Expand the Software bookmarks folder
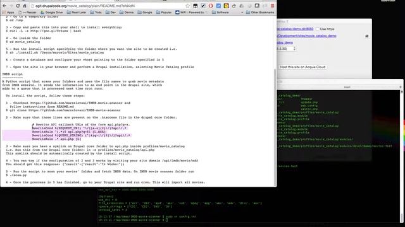The height and width of the screenshot is (227, 405). pos(220,13)
